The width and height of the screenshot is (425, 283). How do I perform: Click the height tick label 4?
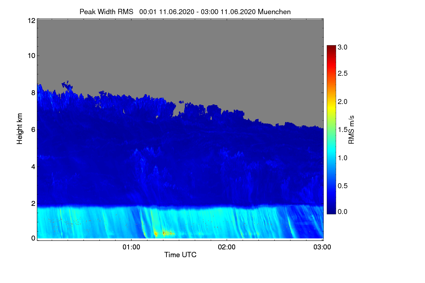tap(33, 166)
